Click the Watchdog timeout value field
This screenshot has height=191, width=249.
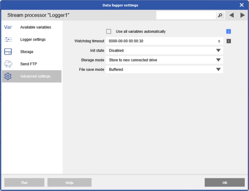(164, 41)
